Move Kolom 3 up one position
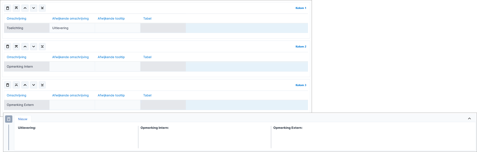Viewport: 477px width, 152px height. (x=25, y=85)
